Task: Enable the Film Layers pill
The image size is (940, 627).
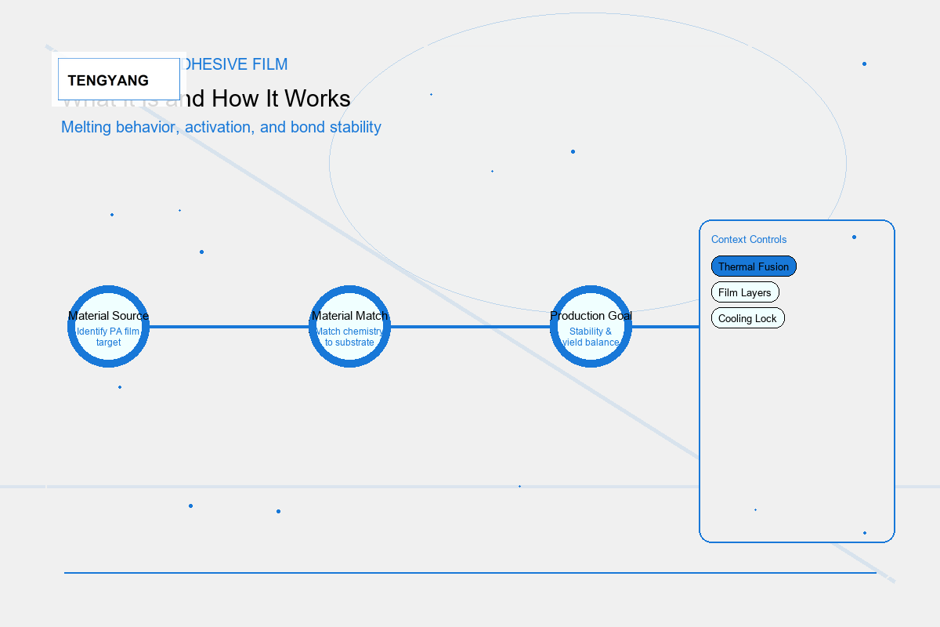Action: tap(745, 292)
